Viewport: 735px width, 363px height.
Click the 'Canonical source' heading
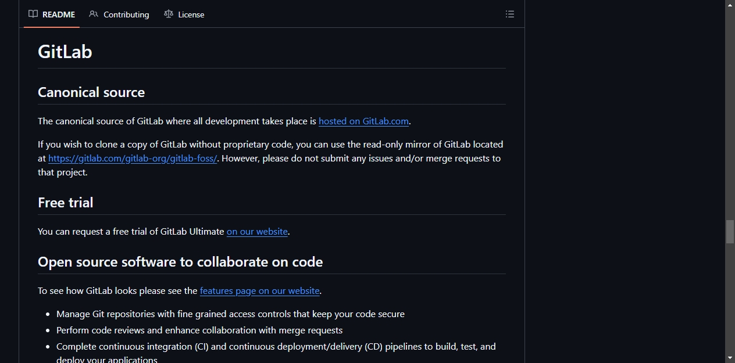pyautogui.click(x=91, y=92)
